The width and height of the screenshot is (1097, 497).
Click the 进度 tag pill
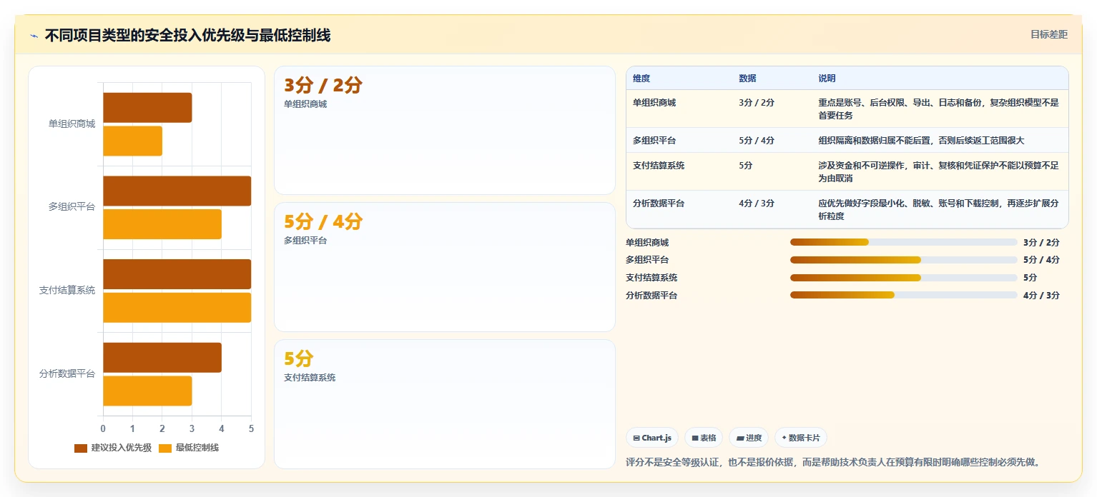tap(749, 438)
